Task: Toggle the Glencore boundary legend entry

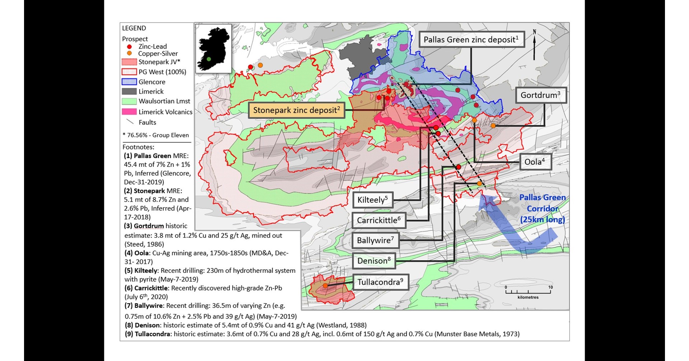Action: [x=129, y=82]
